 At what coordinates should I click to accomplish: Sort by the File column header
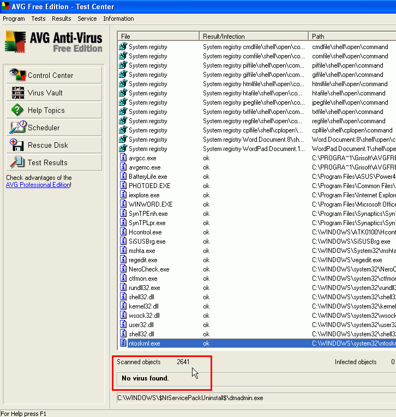click(x=158, y=36)
